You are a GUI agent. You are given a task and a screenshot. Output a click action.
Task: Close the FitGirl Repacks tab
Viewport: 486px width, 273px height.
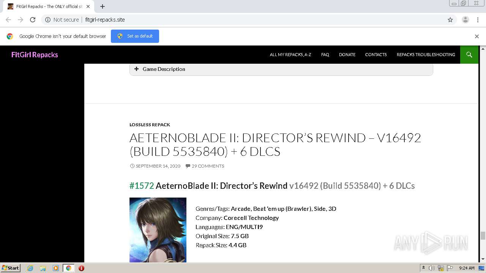click(x=88, y=6)
